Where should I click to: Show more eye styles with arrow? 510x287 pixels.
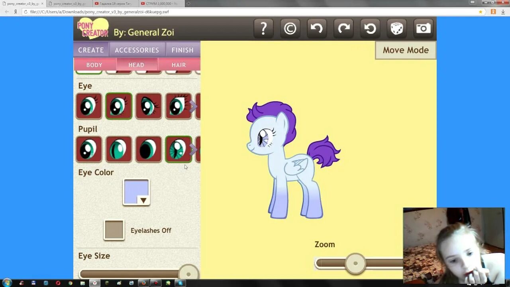point(193,106)
